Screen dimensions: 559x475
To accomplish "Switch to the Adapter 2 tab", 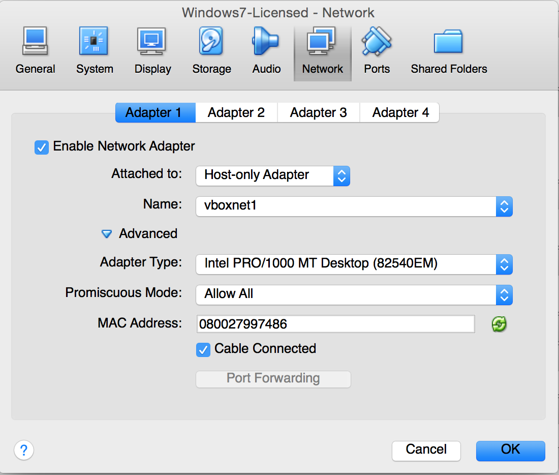I will (x=236, y=112).
